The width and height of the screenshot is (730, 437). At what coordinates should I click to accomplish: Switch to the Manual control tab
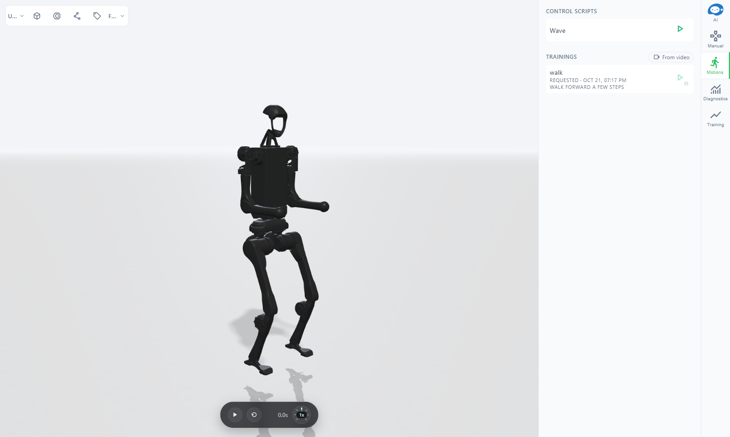pyautogui.click(x=715, y=39)
